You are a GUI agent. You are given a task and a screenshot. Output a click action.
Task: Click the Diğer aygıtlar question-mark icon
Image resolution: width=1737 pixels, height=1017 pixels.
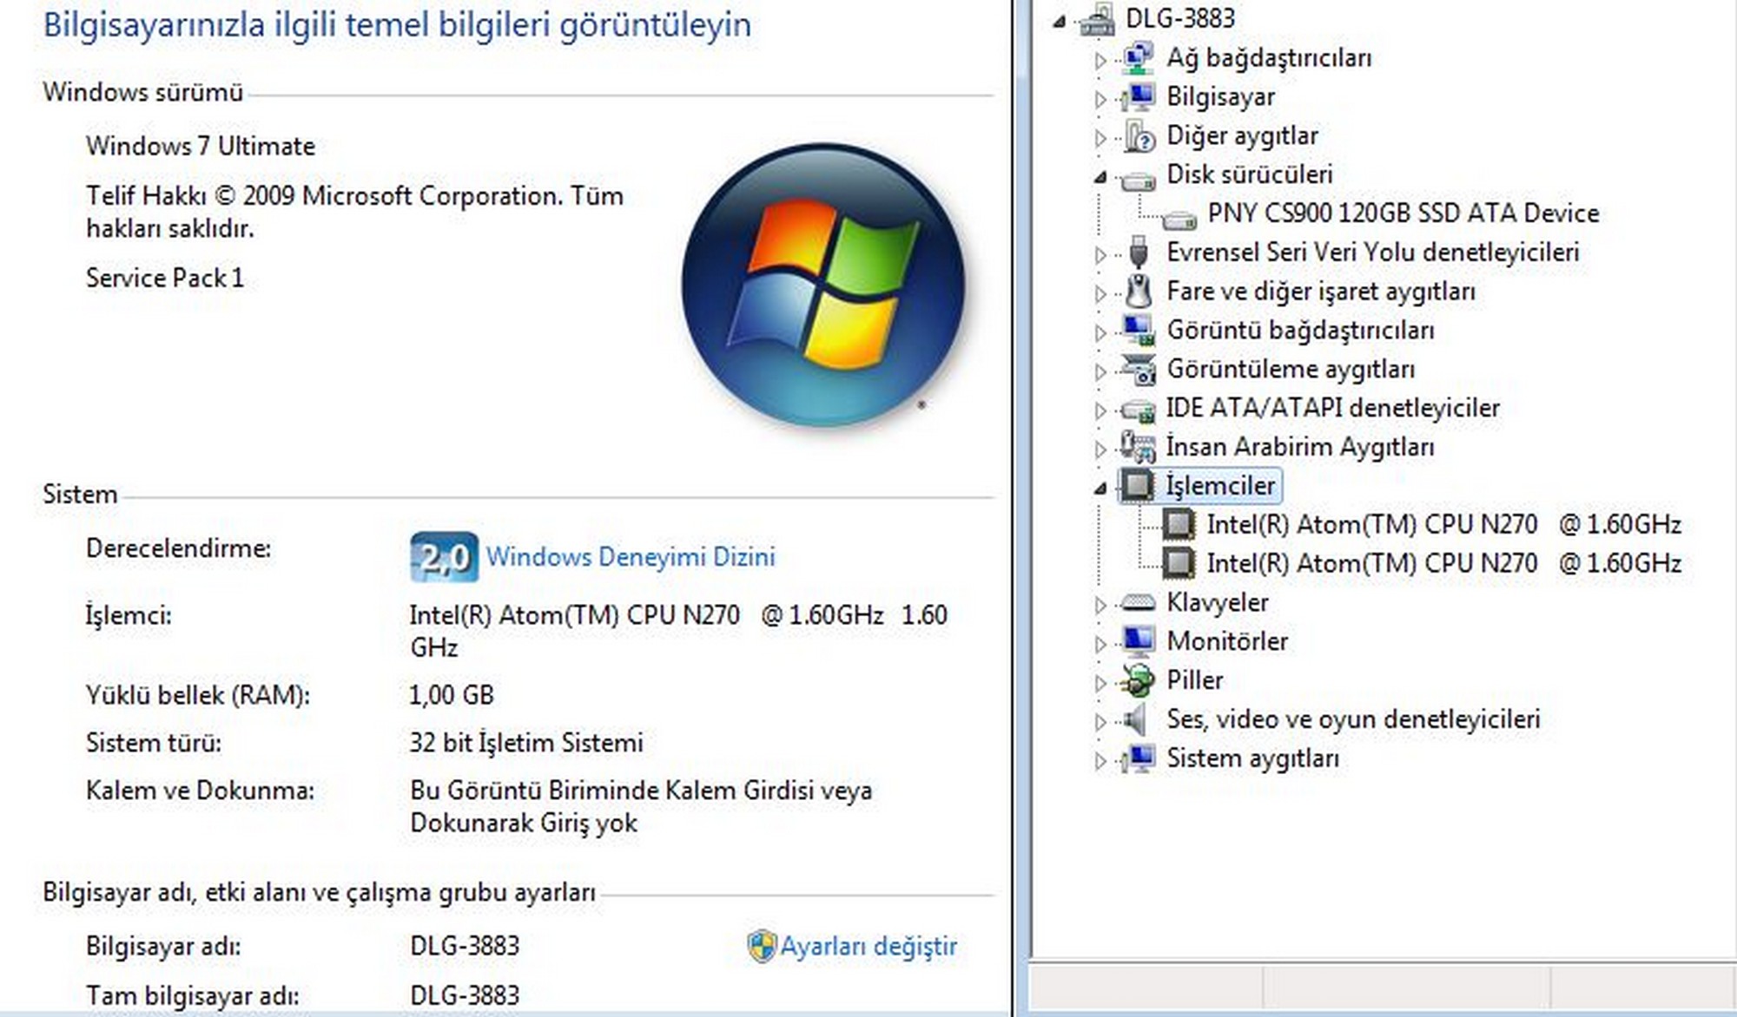(x=1138, y=136)
